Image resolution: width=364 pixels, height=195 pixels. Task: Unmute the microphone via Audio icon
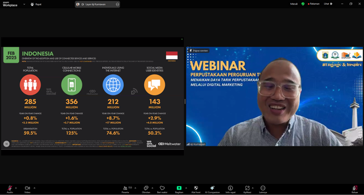click(x=10, y=189)
